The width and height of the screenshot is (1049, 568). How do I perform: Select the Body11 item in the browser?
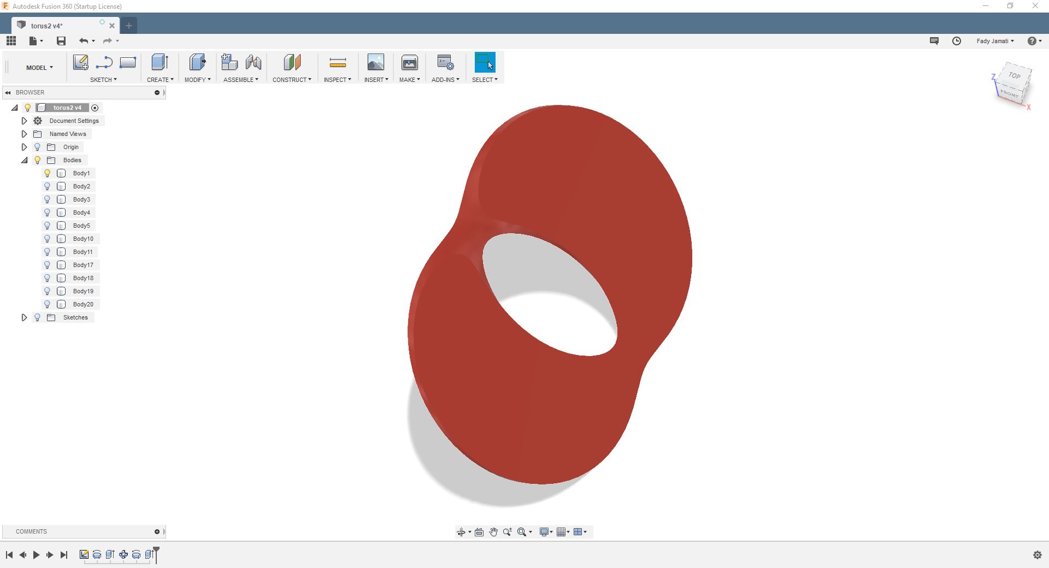pos(83,252)
